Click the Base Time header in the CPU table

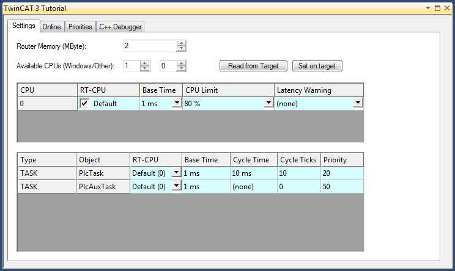[x=161, y=90]
